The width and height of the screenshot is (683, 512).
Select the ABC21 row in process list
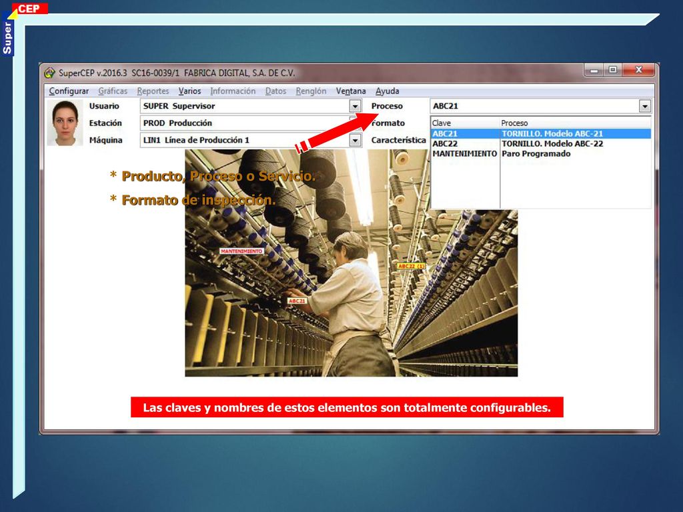tap(541, 133)
